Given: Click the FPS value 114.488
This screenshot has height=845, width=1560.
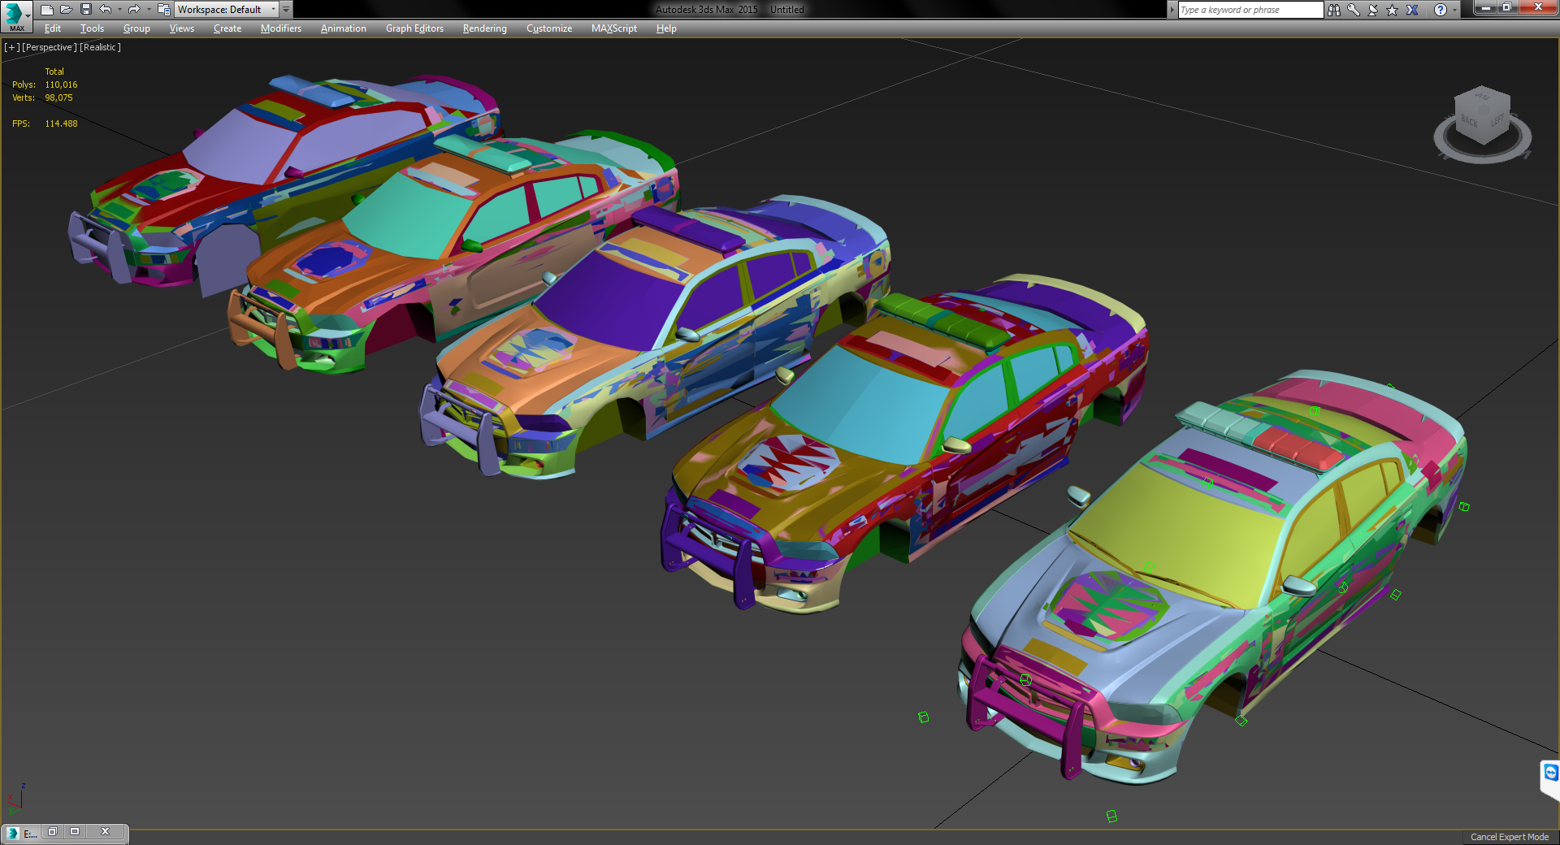Looking at the screenshot, I should (61, 123).
